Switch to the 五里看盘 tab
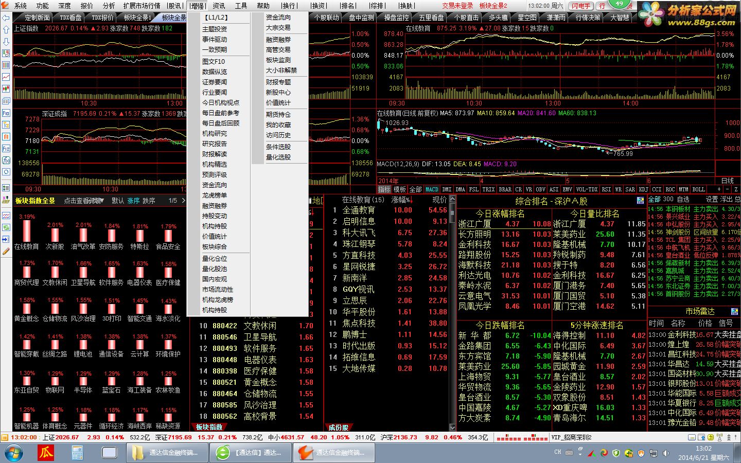 (431, 17)
